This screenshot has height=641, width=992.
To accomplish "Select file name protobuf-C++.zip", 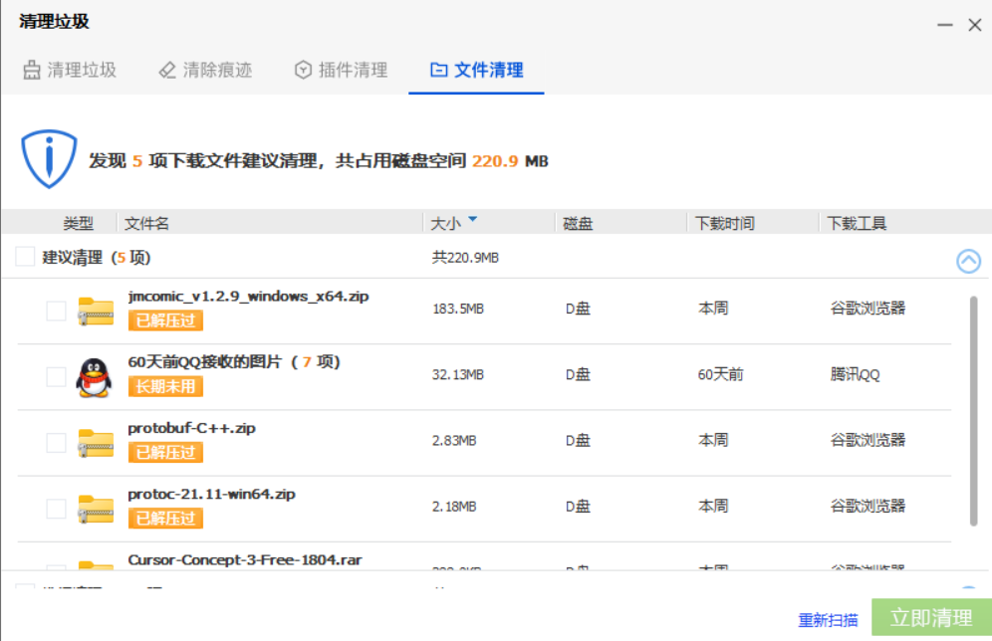I will click(x=191, y=428).
